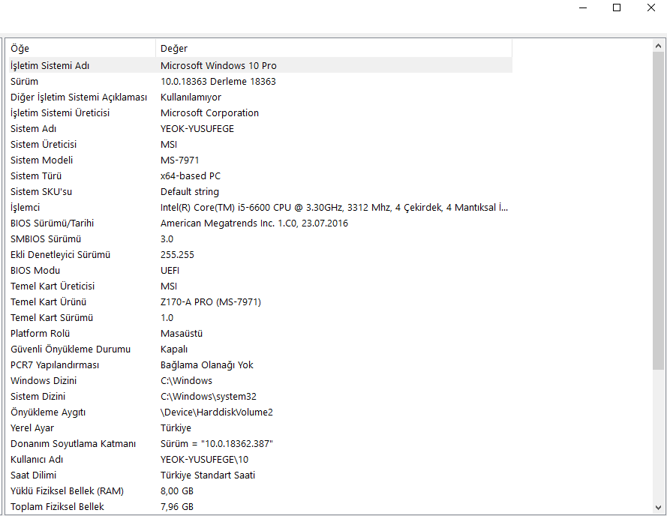Select the Microsoft Windows 10 Pro value
667x516 pixels.
point(218,65)
